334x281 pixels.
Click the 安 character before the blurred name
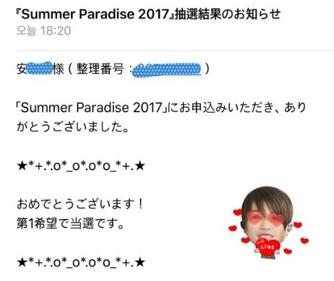coord(22,69)
